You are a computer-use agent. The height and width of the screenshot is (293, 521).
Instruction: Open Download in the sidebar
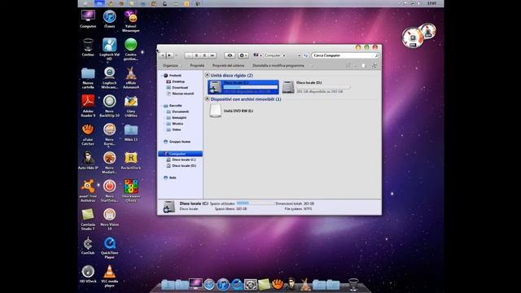coord(180,87)
